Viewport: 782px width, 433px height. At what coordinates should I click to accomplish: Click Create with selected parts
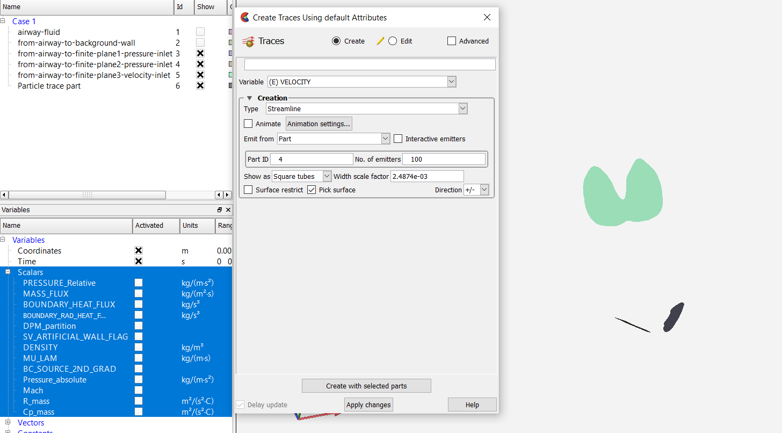click(366, 386)
